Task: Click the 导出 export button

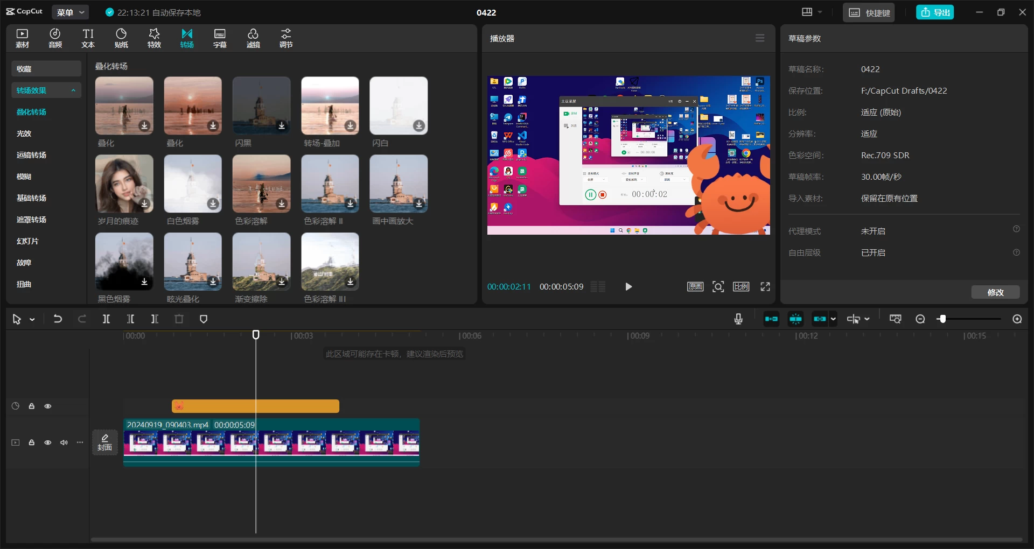Action: pos(935,12)
